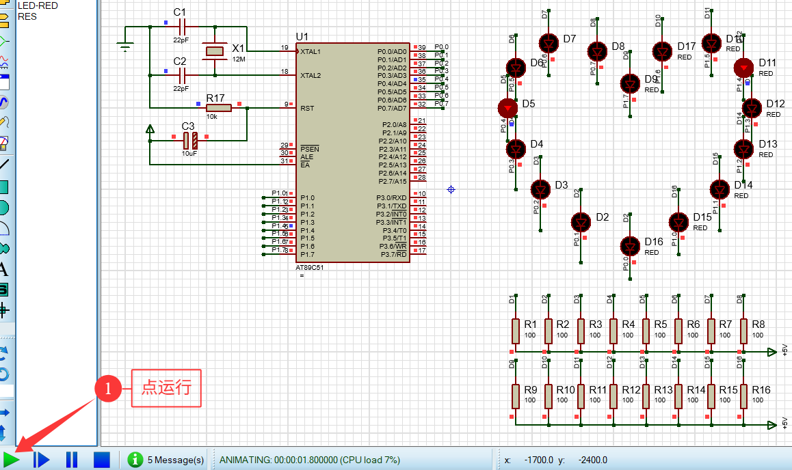Select Graph mode icon with red and blue waves
Image resolution: width=792 pixels, height=470 pixels.
[3, 61]
